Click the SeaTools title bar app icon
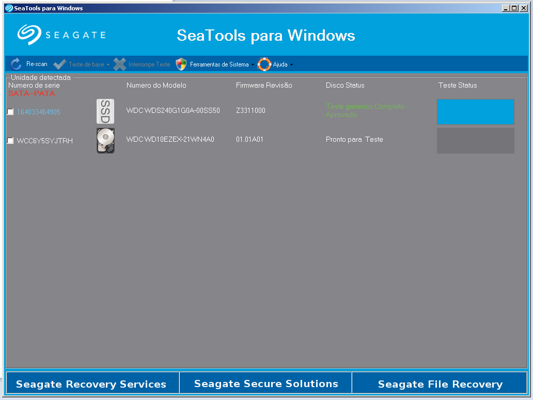Image resolution: width=533 pixels, height=400 pixels. coord(9,8)
